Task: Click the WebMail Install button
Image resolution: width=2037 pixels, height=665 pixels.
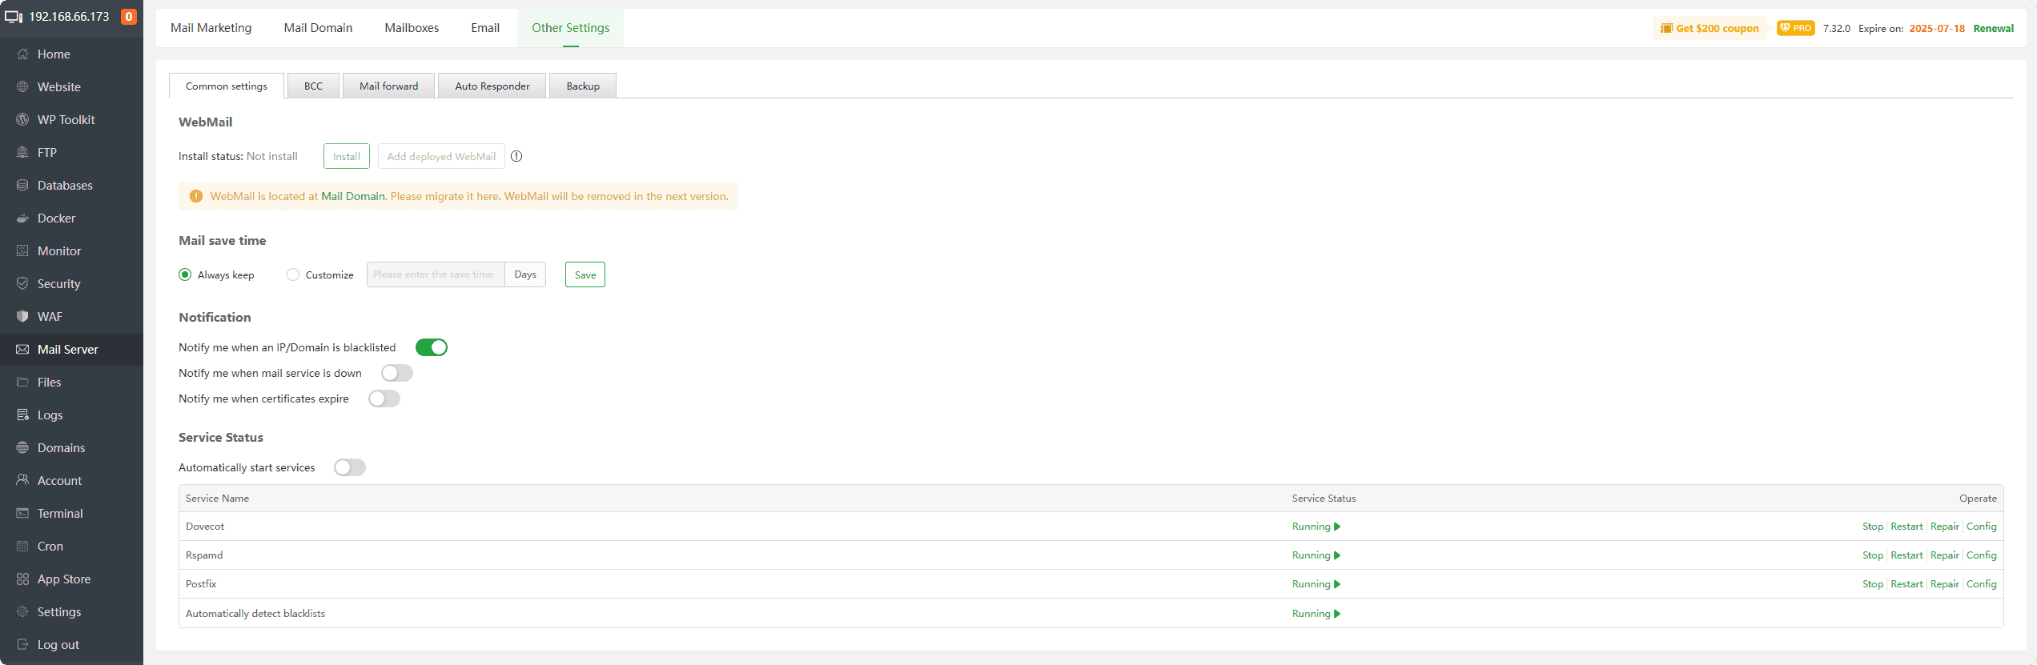Action: (347, 156)
